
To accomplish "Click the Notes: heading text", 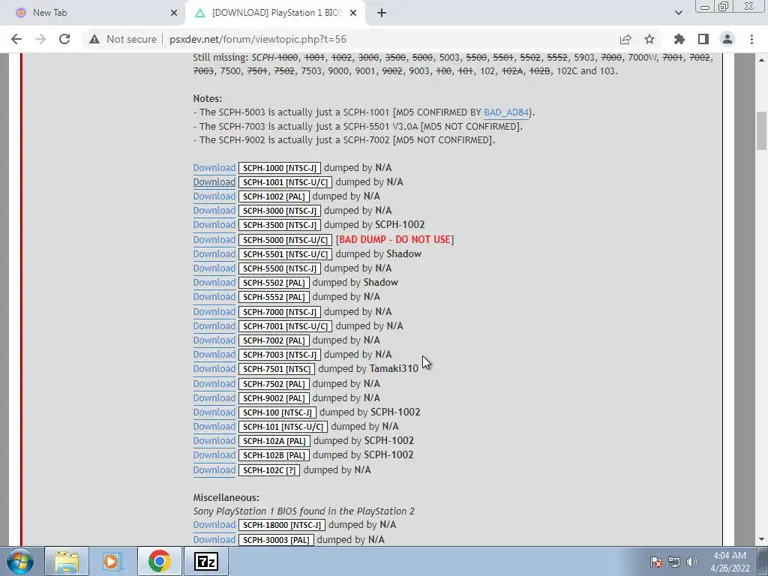I will tap(208, 99).
